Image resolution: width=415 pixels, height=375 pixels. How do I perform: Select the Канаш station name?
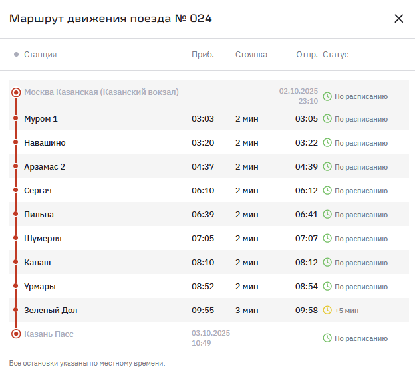(x=37, y=262)
